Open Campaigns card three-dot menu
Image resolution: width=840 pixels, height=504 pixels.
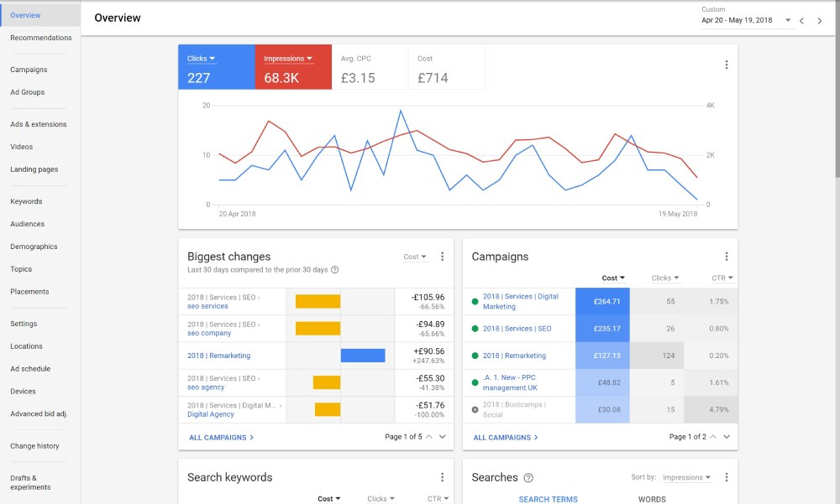(x=727, y=257)
